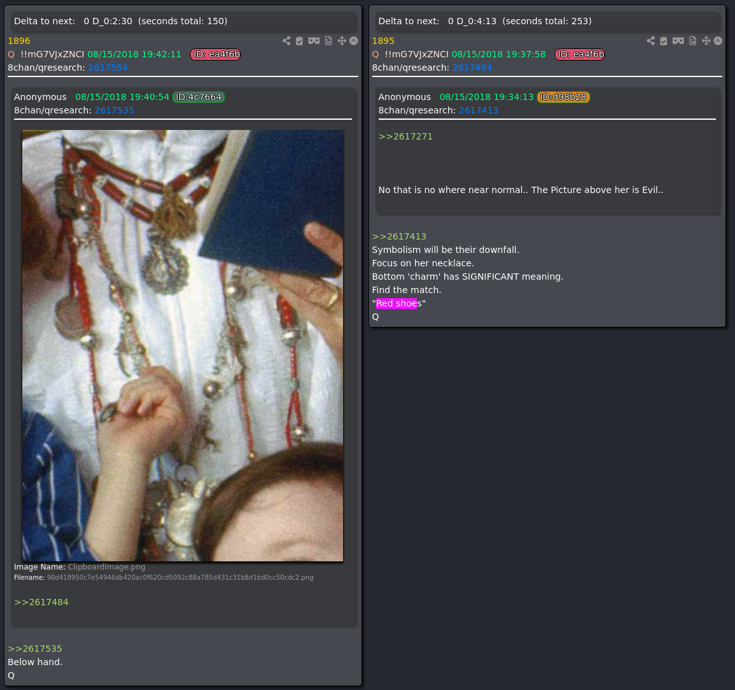Click the circled A icon on post 1895

pyautogui.click(x=718, y=41)
